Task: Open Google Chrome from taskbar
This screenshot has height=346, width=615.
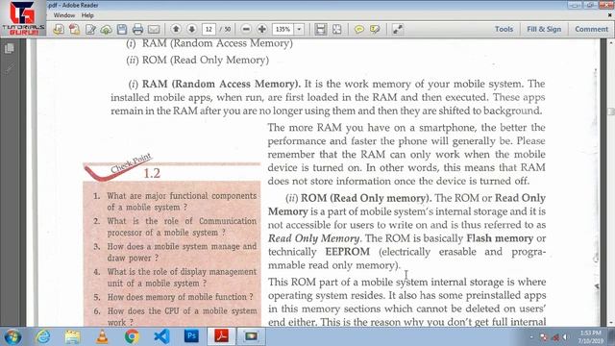Action: [x=132, y=336]
